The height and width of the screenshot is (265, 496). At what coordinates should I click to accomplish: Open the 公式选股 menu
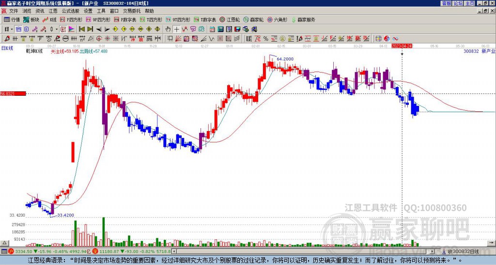coord(71,11)
